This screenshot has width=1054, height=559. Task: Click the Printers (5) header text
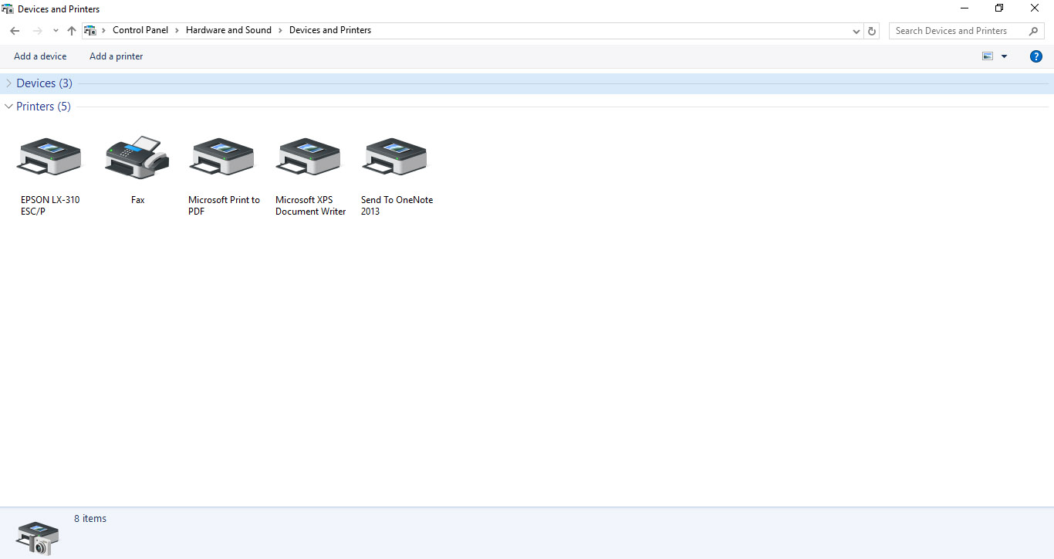tap(43, 107)
